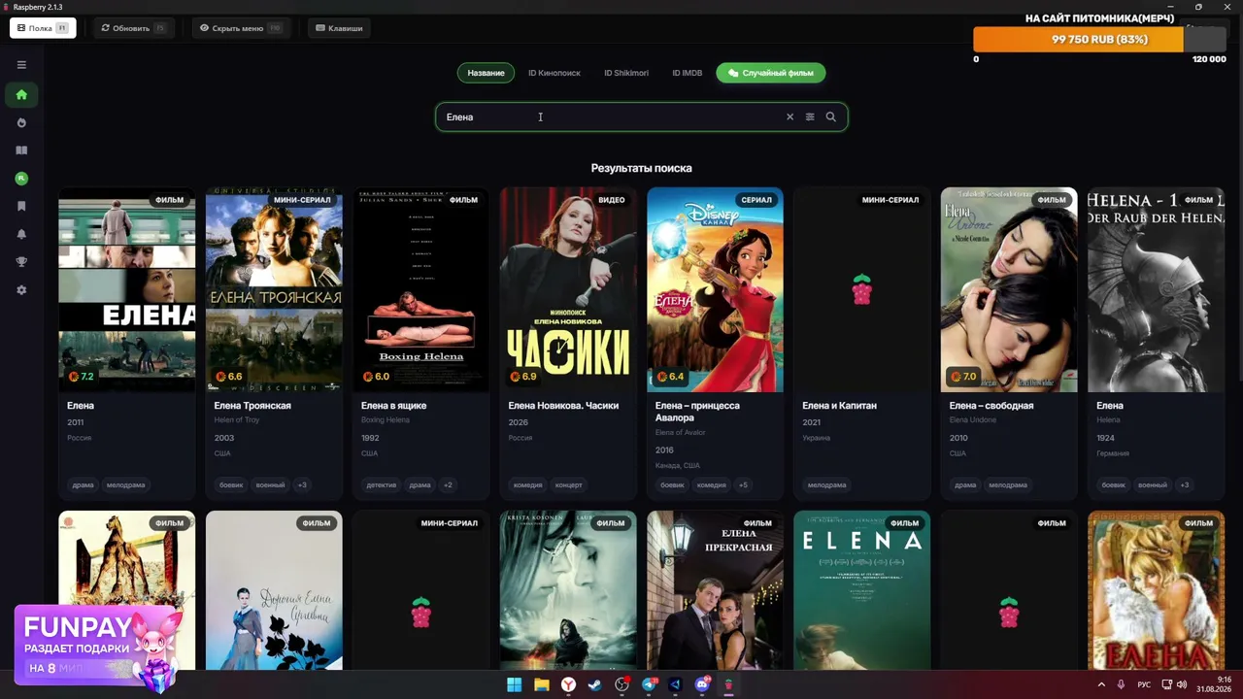This screenshot has height=699, width=1243.
Task: Select the ID Shikimori search tab
Action: click(x=626, y=73)
